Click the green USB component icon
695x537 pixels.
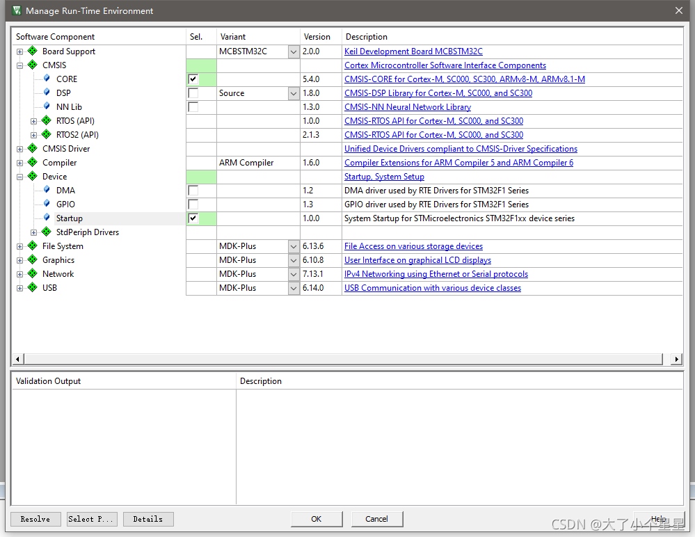[33, 287]
